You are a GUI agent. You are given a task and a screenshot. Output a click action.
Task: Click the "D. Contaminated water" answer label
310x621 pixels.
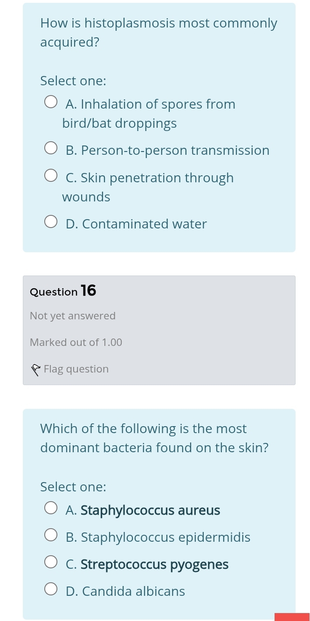(136, 224)
